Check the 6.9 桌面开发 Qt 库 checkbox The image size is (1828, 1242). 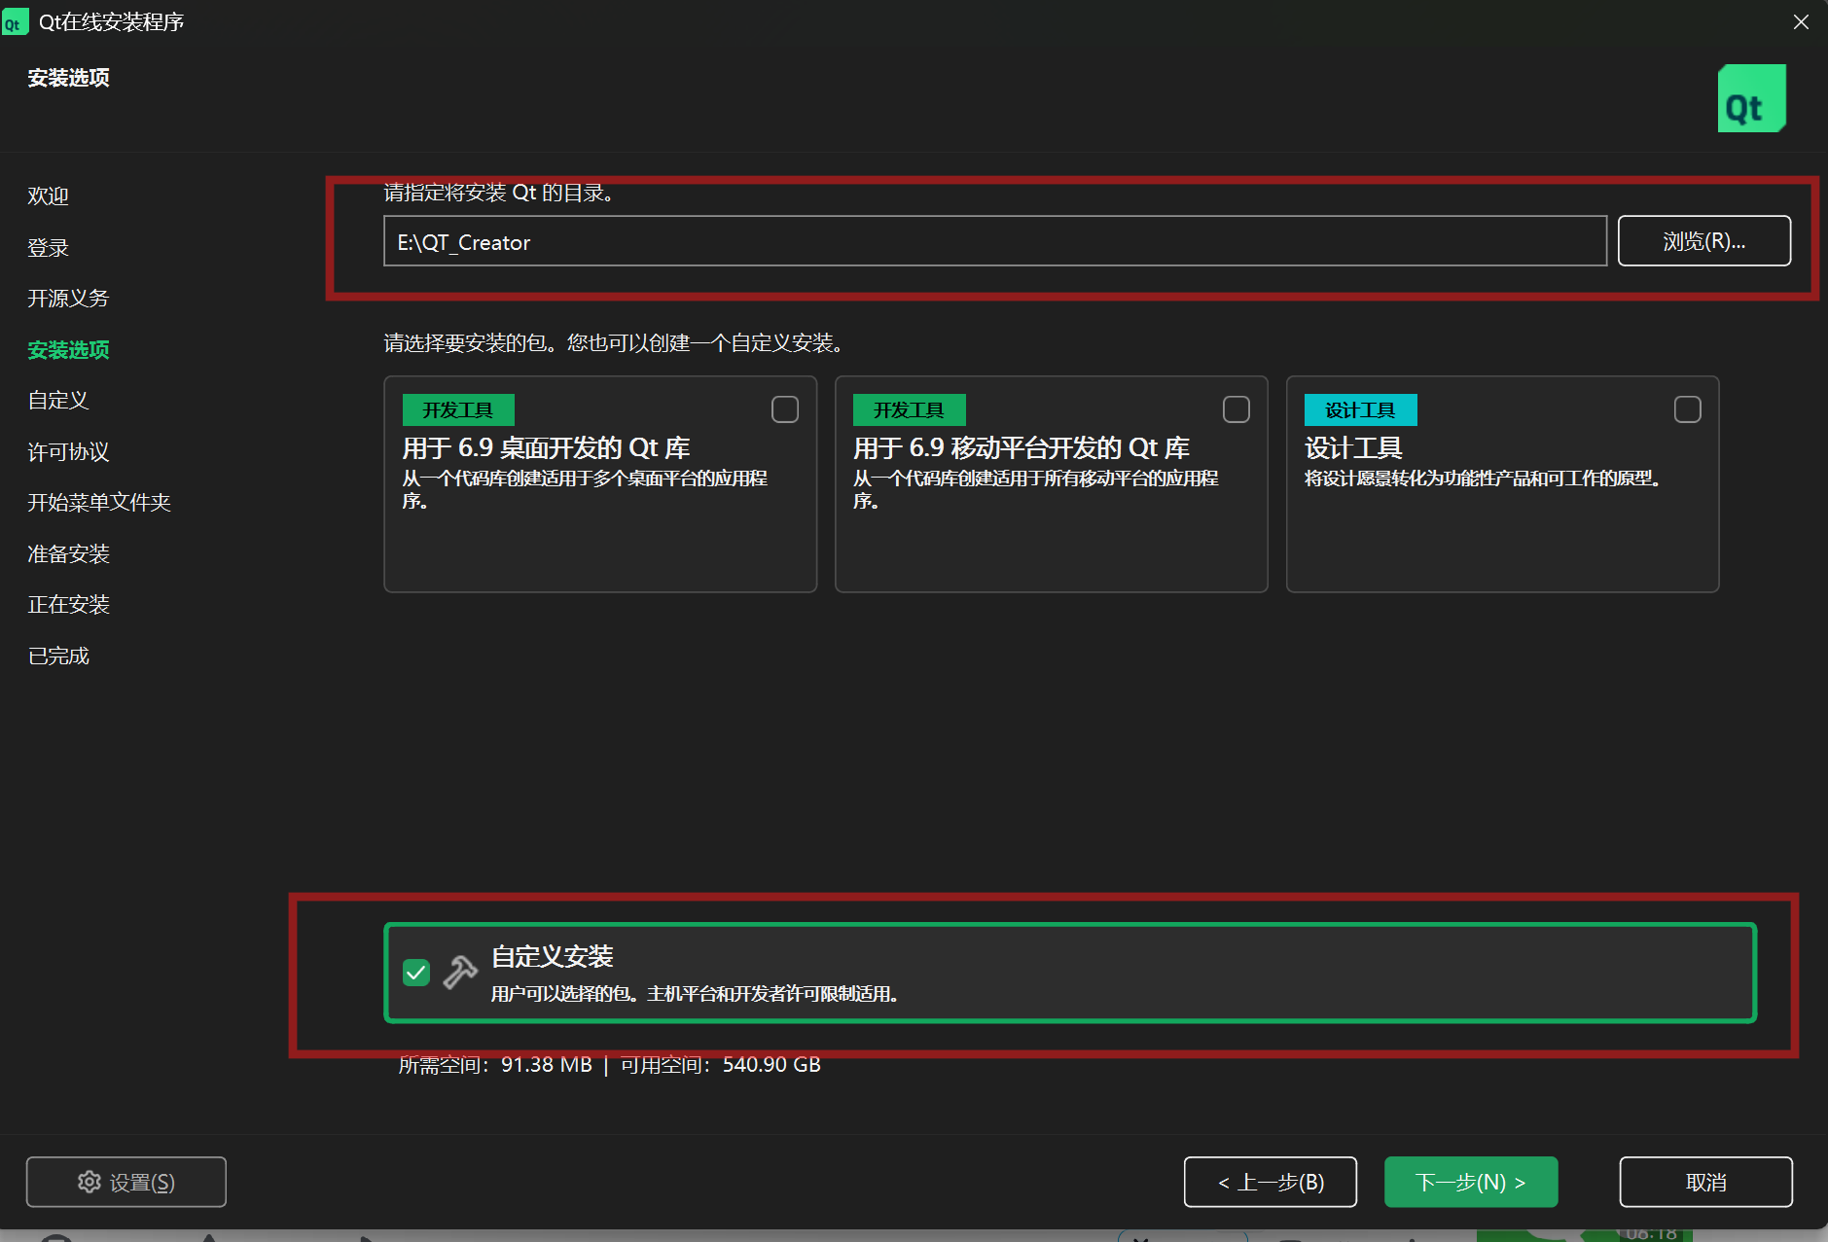(785, 409)
